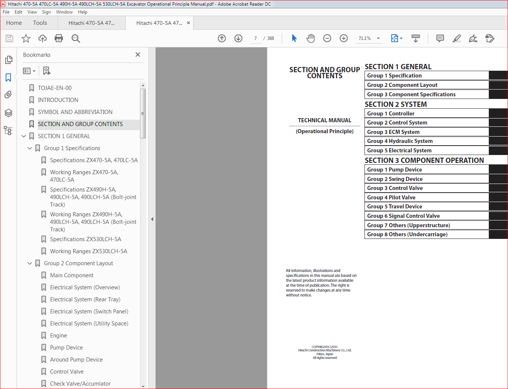Viewport: 508px width, 389px height.
Task: Open the Control Valve bookmark
Action: (67, 372)
